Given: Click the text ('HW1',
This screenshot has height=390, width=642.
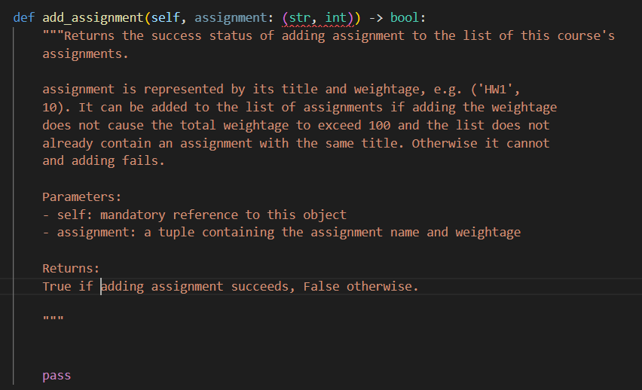Looking at the screenshot, I should [495, 89].
